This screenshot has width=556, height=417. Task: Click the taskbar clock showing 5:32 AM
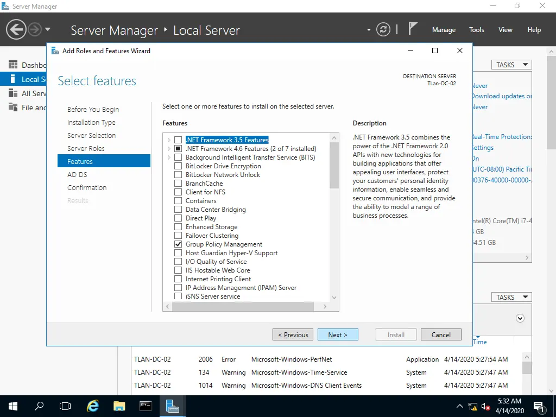pyautogui.click(x=509, y=406)
